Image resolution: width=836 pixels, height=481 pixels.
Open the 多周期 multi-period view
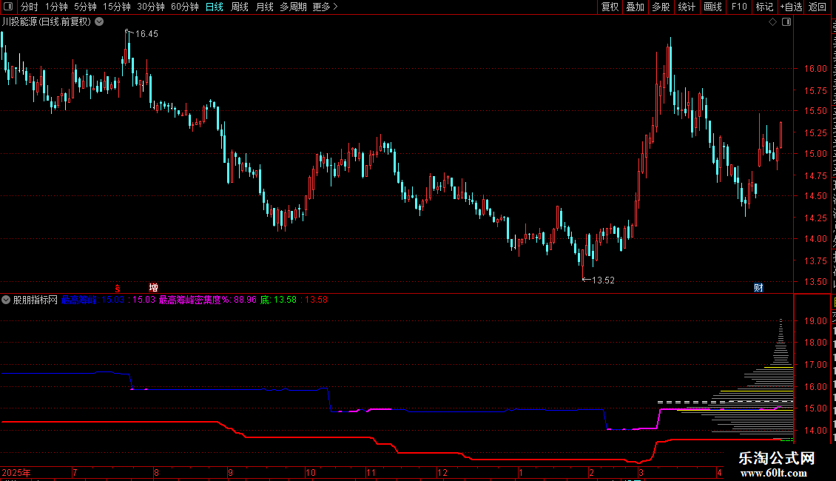pos(293,7)
